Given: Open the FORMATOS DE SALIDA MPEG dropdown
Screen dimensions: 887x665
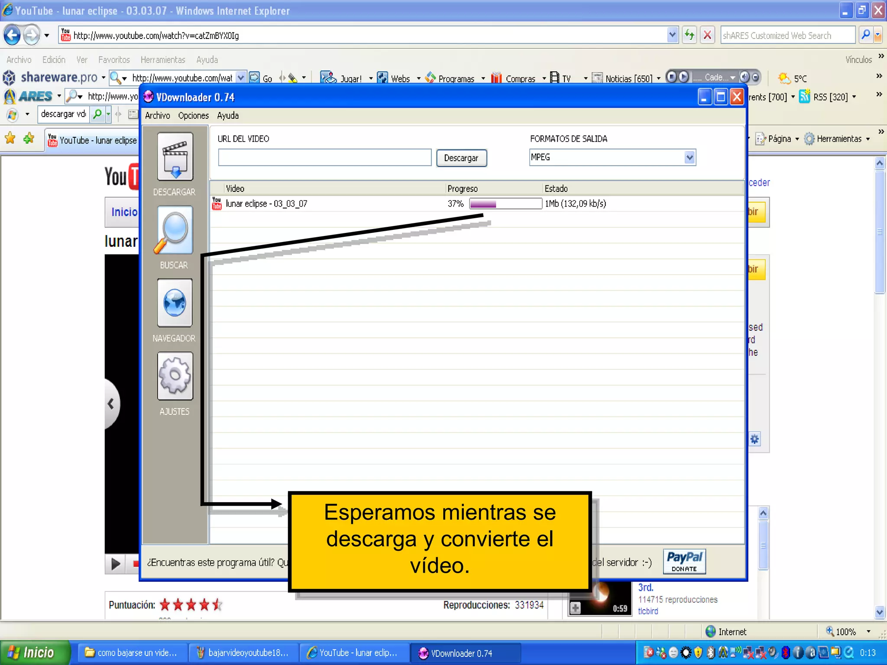Looking at the screenshot, I should click(x=690, y=157).
